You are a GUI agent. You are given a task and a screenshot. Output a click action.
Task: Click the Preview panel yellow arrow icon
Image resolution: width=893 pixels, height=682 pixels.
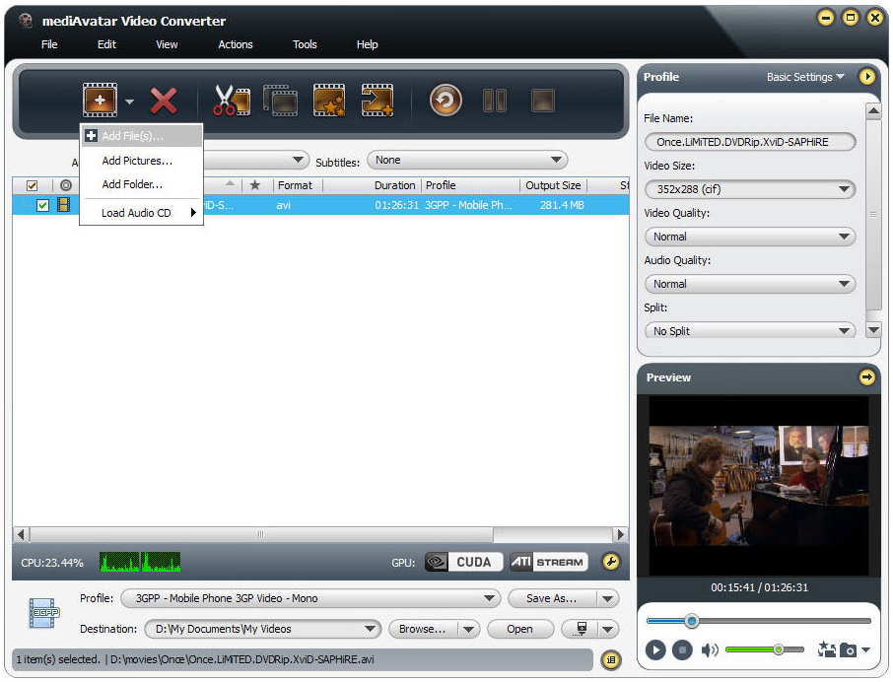click(866, 376)
